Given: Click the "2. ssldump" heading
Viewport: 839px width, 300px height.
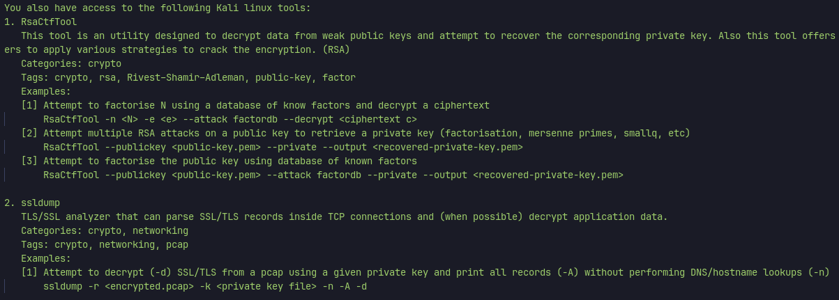Looking at the screenshot, I should [x=32, y=203].
